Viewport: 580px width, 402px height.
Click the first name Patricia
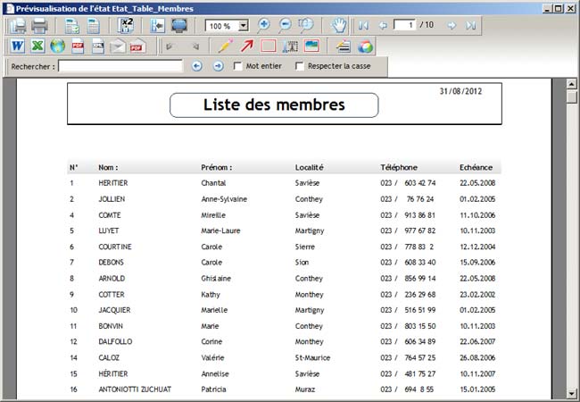(x=213, y=389)
